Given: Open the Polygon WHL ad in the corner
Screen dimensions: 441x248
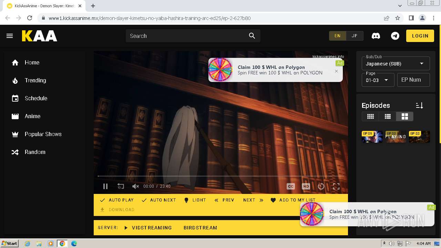Looking at the screenshot, I should click(x=367, y=214).
